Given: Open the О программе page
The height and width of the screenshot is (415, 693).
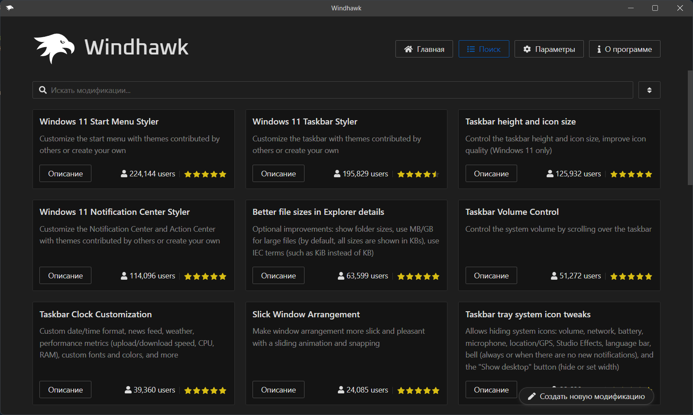Looking at the screenshot, I should pyautogui.click(x=624, y=49).
